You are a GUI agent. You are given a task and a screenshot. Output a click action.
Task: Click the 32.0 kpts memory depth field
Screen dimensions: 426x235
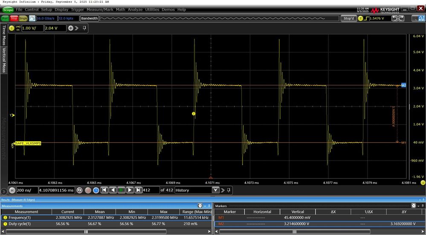point(68,18)
